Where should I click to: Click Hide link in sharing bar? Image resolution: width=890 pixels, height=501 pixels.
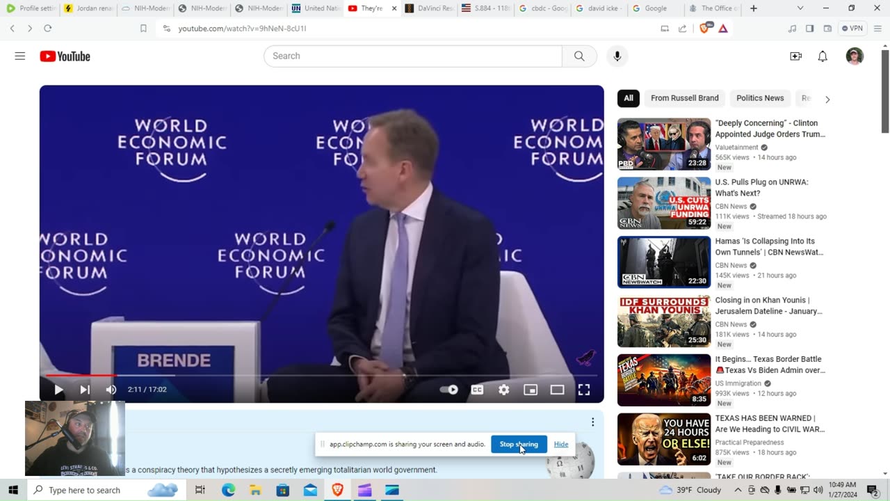[561, 444]
